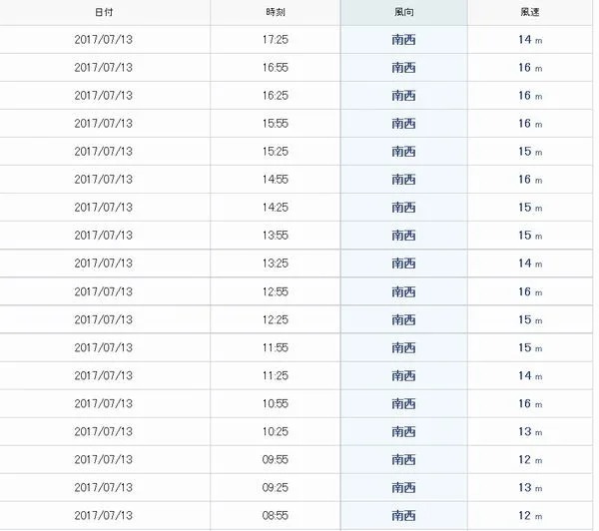The image size is (599, 531).
Task: Select the 風向 column header
Action: (x=403, y=12)
